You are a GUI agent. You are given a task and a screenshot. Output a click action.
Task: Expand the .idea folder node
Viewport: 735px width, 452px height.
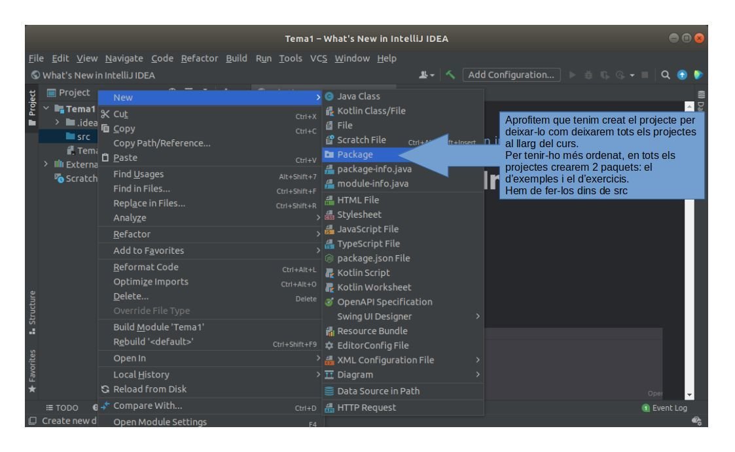click(57, 122)
